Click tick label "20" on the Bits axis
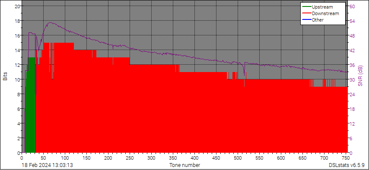Image resolution: width=369 pixels, height=170 pixels. coord(17,6)
